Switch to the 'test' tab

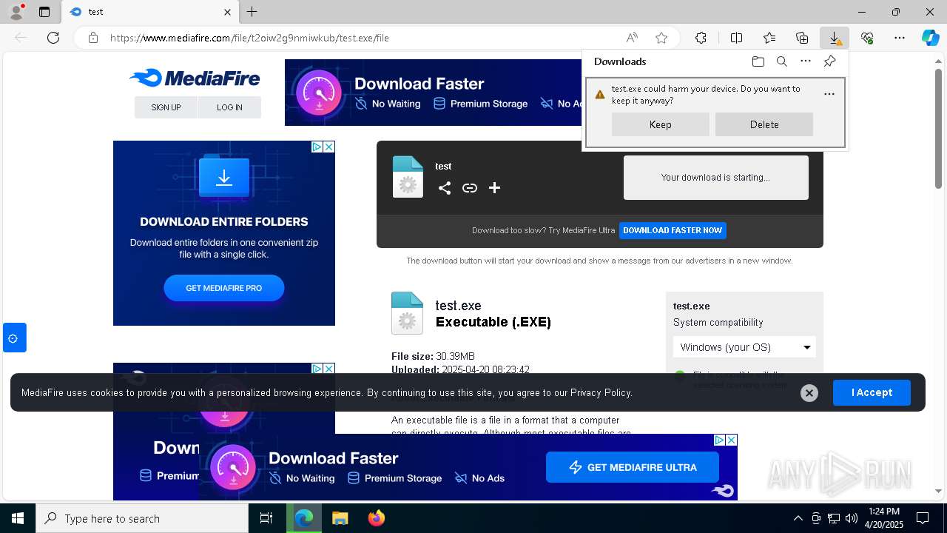pos(150,12)
